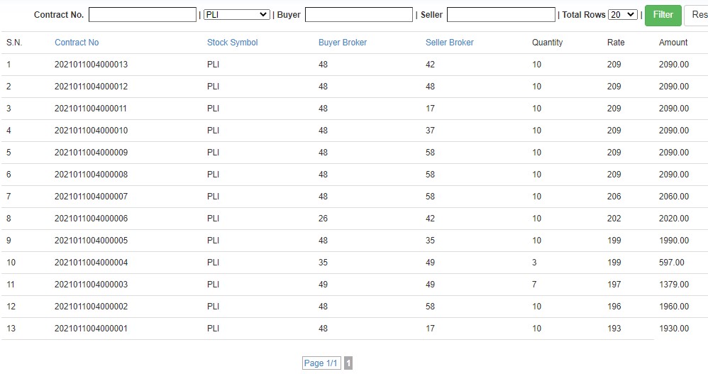Click the green Filter button
Viewport: 708px width, 374px height.
[663, 15]
